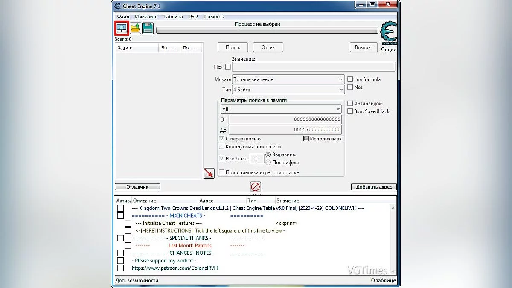Click the Значение value input field
This screenshot has height=288, width=512.
point(313,67)
